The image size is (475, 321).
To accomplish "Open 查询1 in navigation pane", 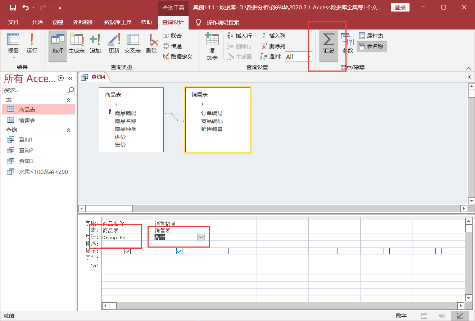I will coord(39,140).
